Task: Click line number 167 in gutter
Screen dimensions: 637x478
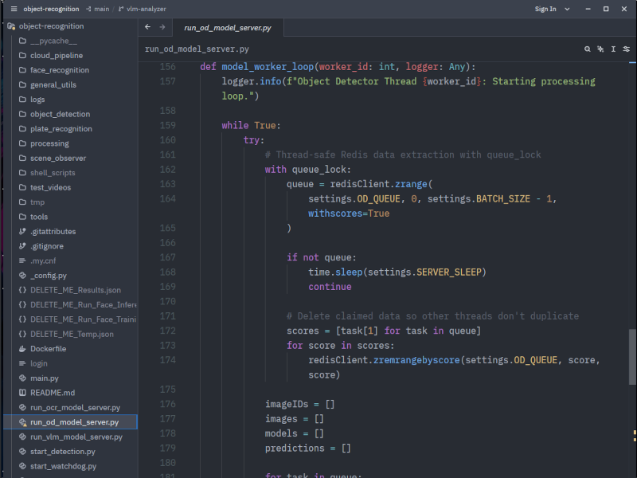Action: coord(168,257)
